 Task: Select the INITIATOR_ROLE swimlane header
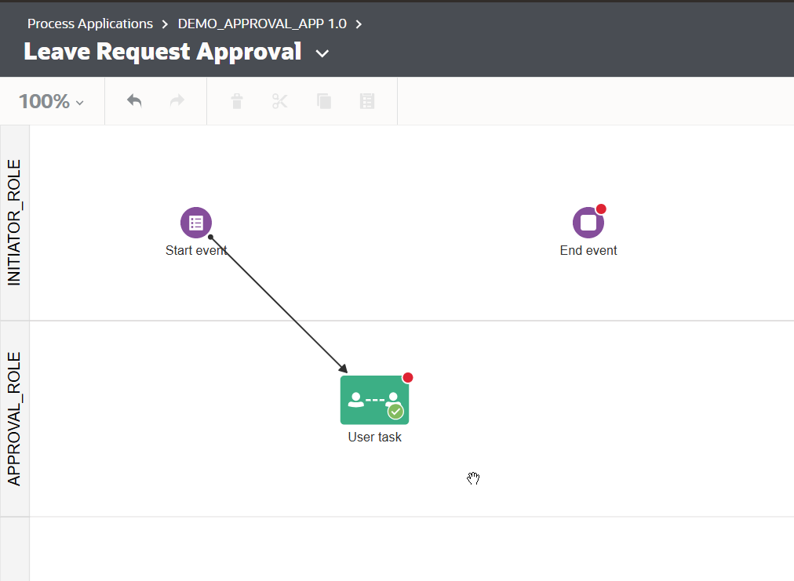(15, 223)
